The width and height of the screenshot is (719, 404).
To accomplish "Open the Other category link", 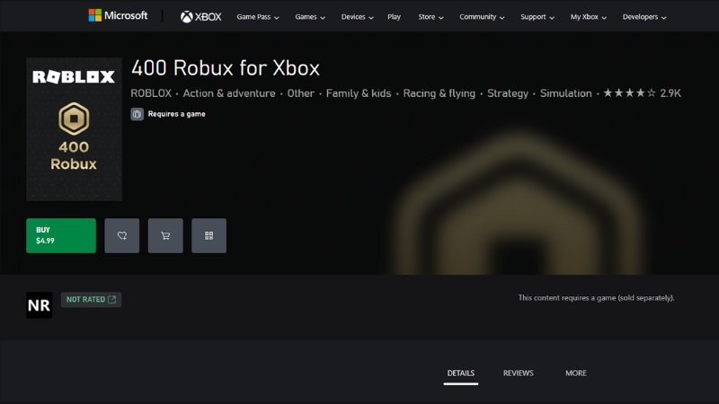I will click(301, 93).
